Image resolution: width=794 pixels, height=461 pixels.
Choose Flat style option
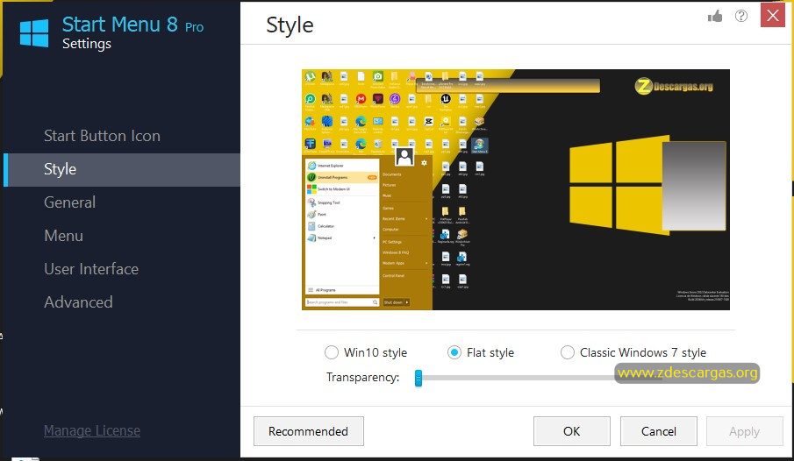point(454,352)
